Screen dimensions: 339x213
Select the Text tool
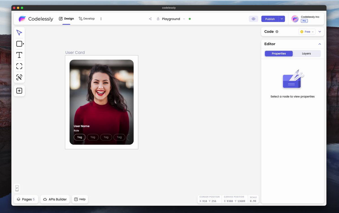pos(19,55)
